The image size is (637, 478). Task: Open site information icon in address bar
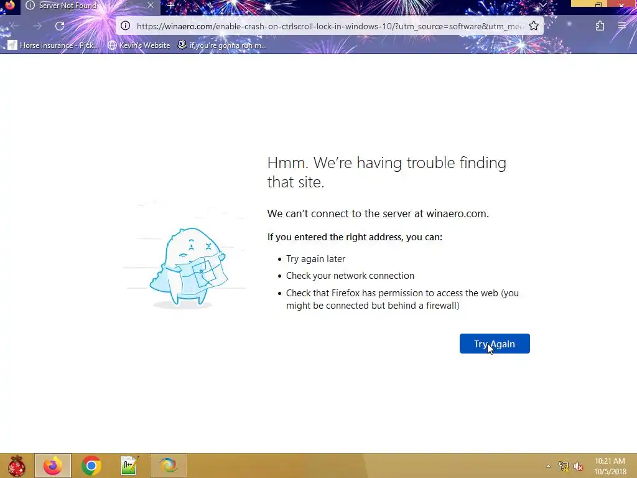(x=126, y=26)
